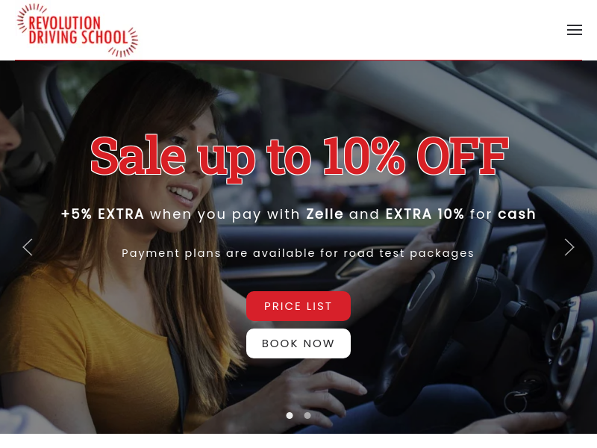This screenshot has height=448, width=597.
Task: Click the +5% EXTRA bold text
Action: (103, 214)
